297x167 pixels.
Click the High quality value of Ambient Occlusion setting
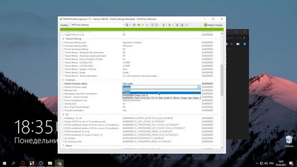(x=128, y=83)
